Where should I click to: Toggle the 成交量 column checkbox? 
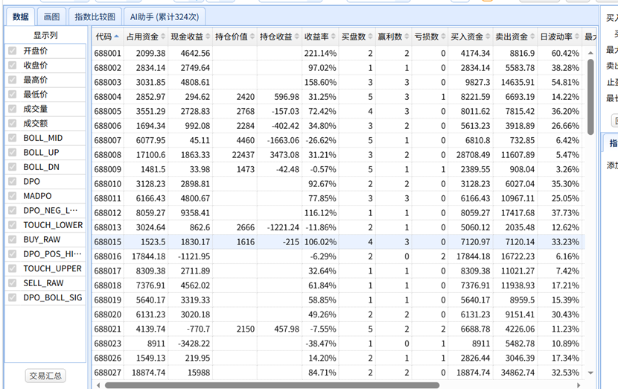(13, 109)
